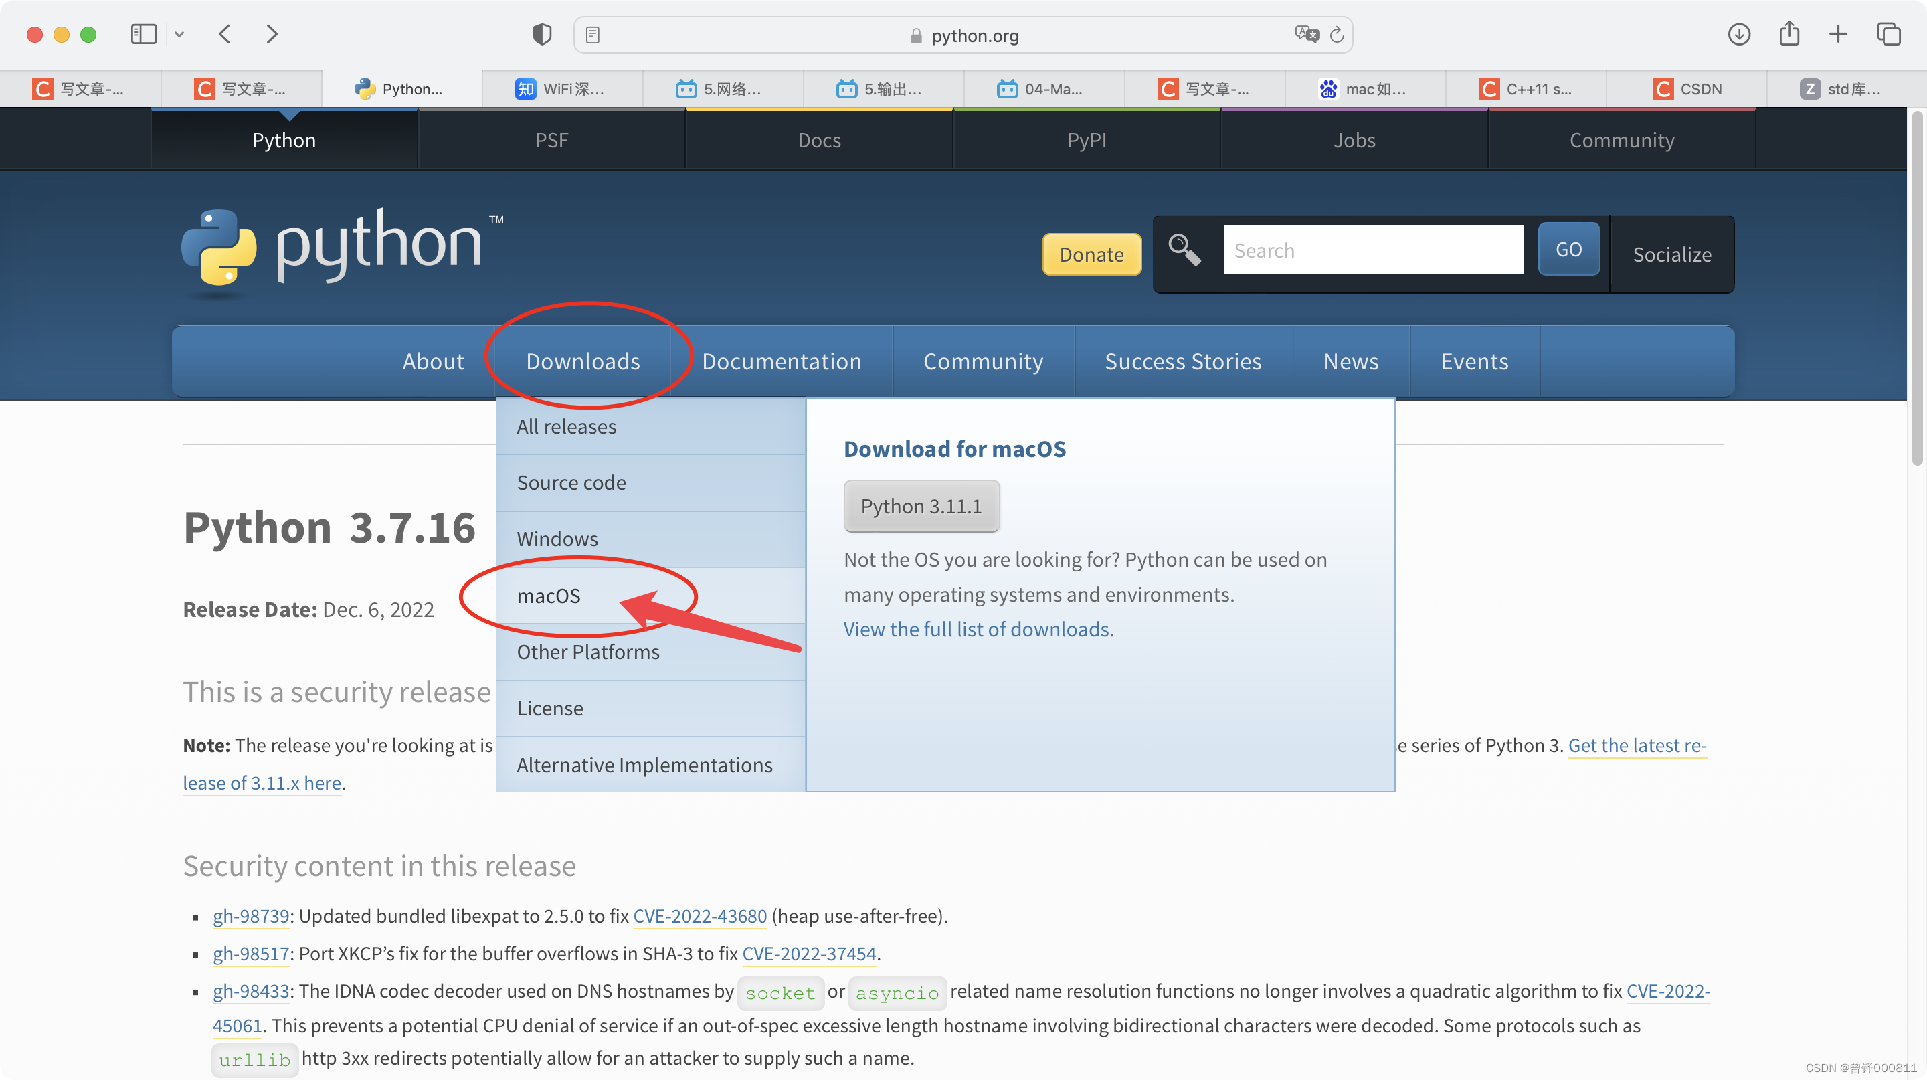Image resolution: width=1927 pixels, height=1080 pixels.
Task: Switch to the Python... browser tab
Action: click(401, 89)
